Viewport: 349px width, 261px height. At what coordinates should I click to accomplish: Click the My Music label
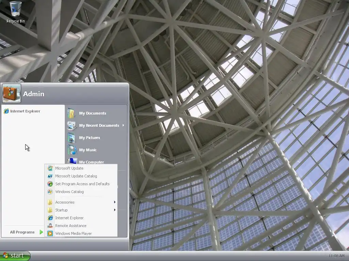88,150
